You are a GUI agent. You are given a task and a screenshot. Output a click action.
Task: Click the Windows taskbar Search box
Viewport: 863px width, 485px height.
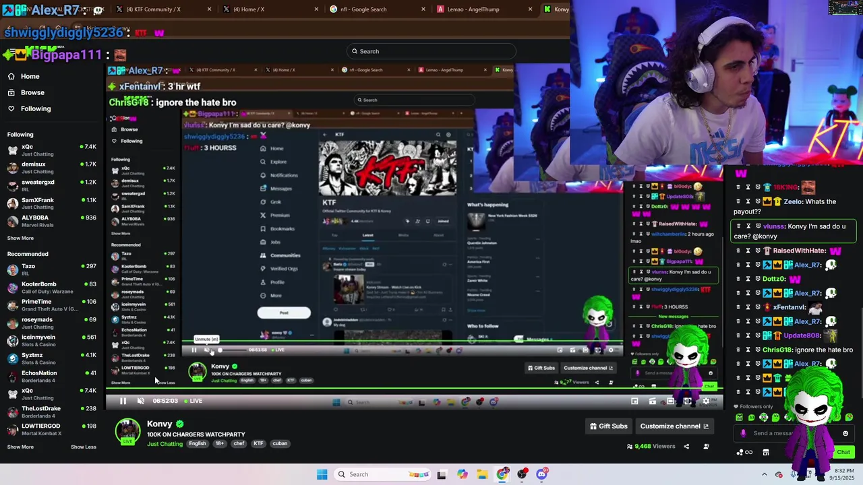[383, 474]
